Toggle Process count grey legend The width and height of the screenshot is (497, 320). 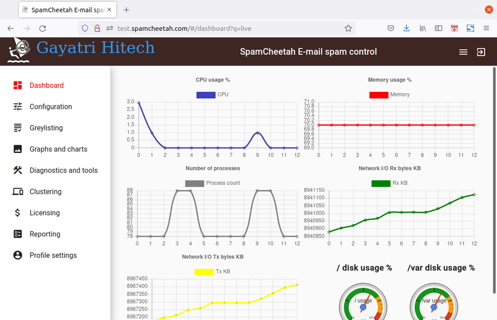click(195, 183)
